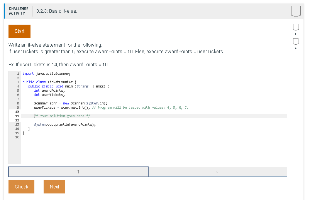Click 'Write an if-else statement for the following:' text
Image resolution: width=310 pixels, height=200 pixels.
(x=55, y=45)
